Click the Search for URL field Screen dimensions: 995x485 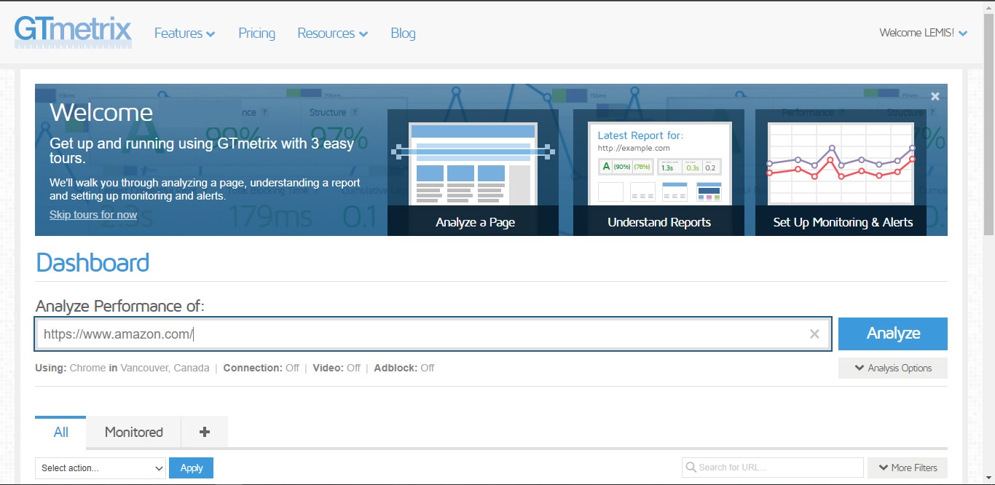(773, 468)
